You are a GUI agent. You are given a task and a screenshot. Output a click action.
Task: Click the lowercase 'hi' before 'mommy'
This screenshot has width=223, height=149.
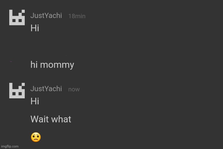34,65
